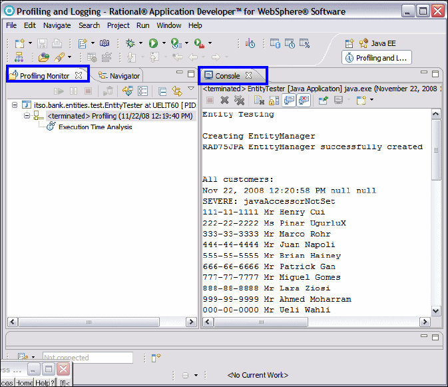Click the open folder with spheres icon
This screenshot has width=448, height=387.
click(44, 57)
